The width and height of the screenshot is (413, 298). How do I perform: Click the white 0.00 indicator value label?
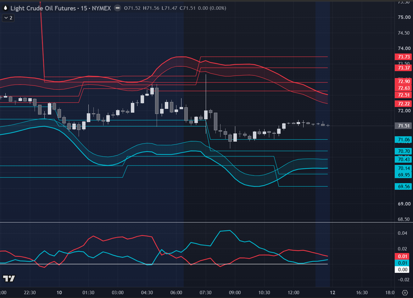[402, 270]
